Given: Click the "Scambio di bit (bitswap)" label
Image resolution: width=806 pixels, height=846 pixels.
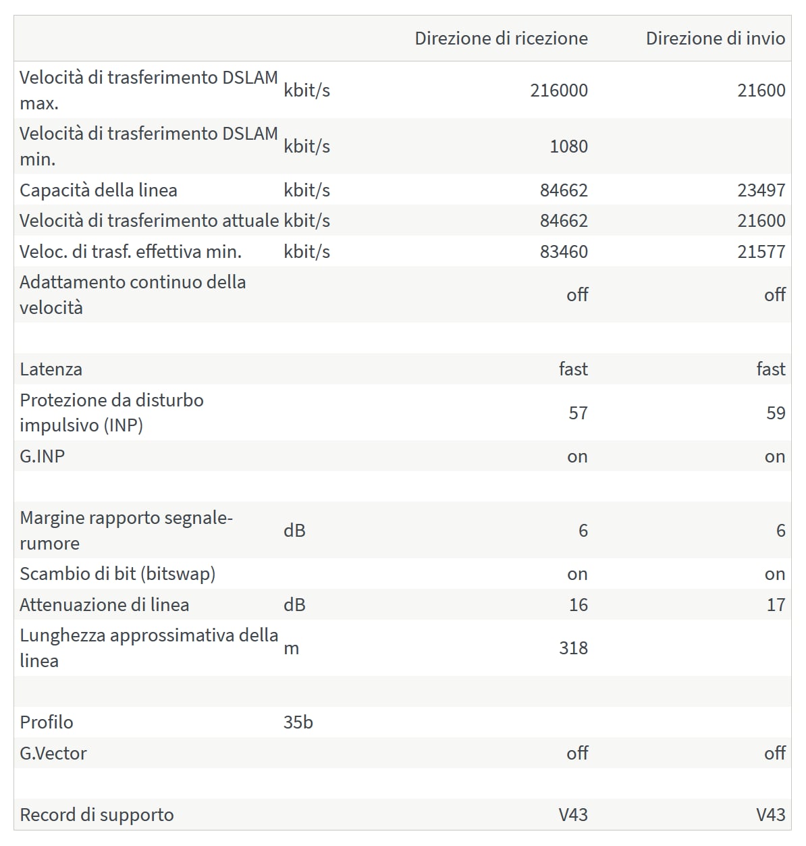Looking at the screenshot, I should (x=117, y=574).
